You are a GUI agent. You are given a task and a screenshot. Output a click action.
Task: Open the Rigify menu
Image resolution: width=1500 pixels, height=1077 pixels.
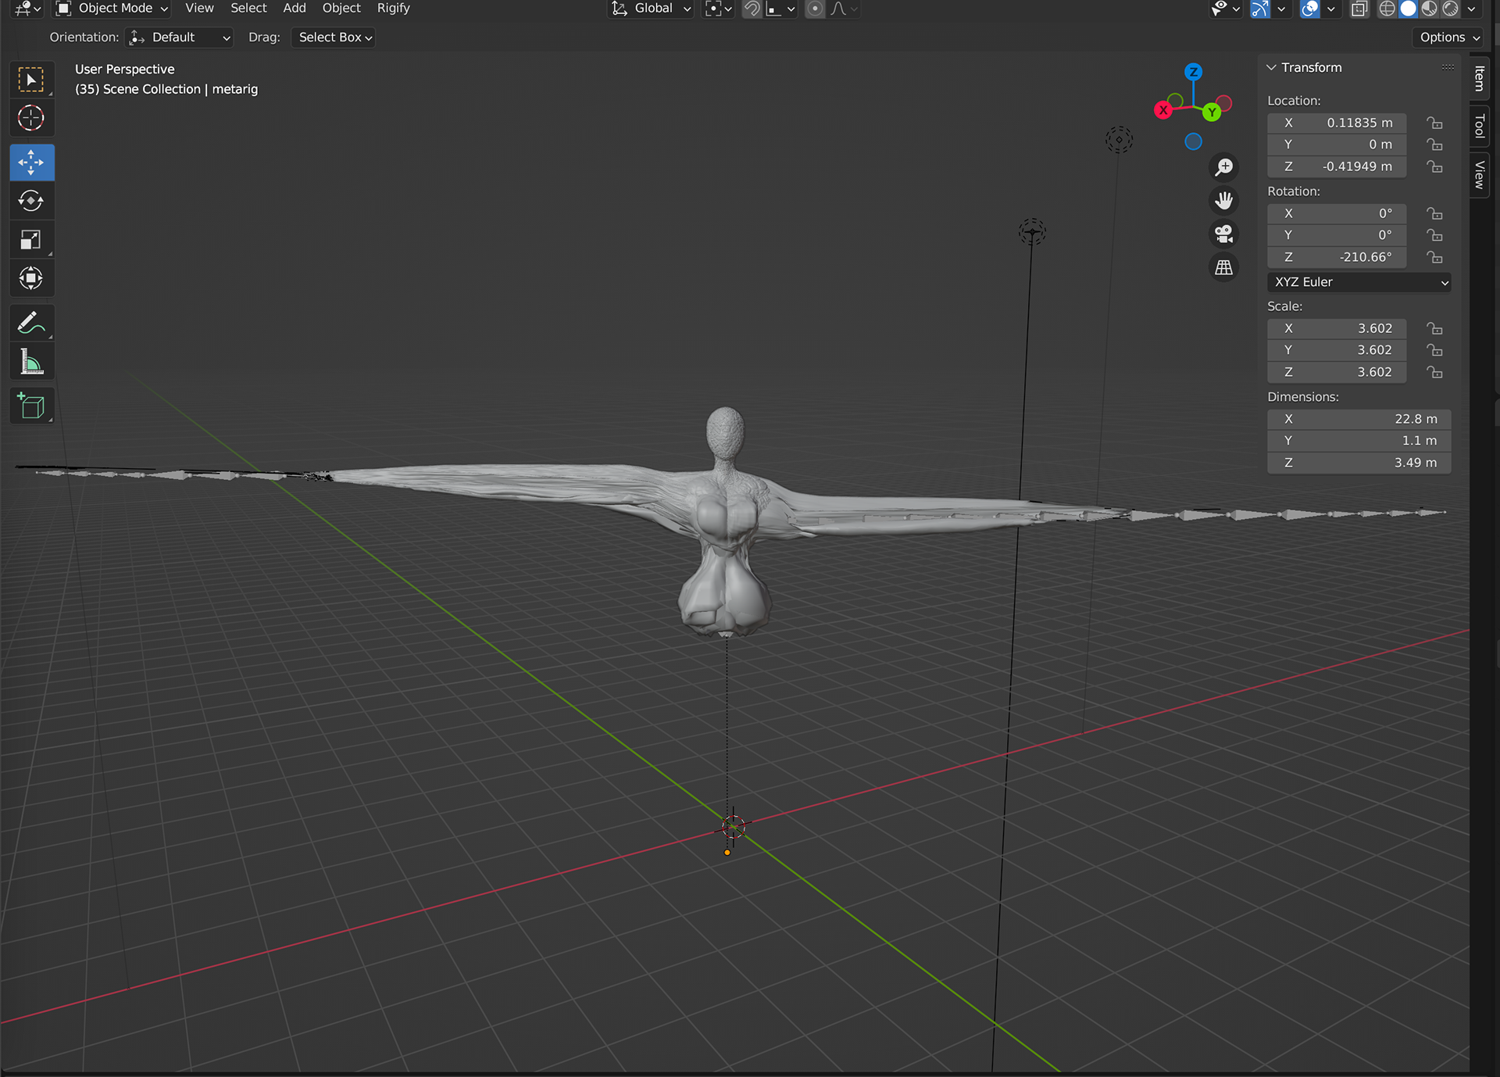(x=393, y=9)
